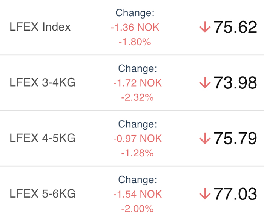The height and width of the screenshot is (221, 264).
Task: Click the 73.98 price value
Action: click(x=235, y=82)
